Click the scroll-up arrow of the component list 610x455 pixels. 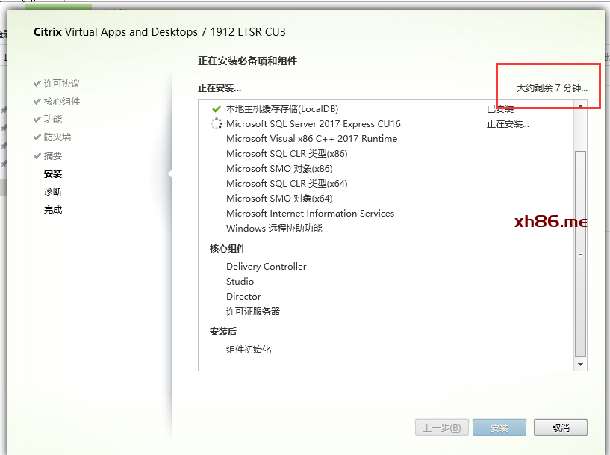[580, 105]
